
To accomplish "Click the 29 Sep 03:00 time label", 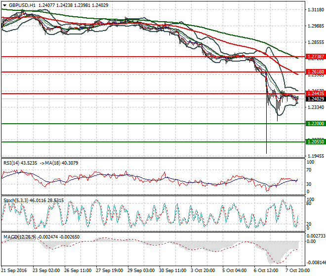I will pos(141,271).
